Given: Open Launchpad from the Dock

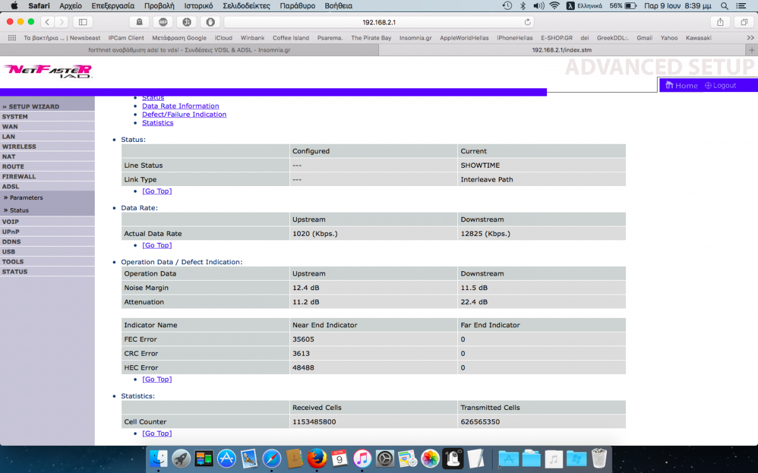Looking at the screenshot, I should pos(181,458).
